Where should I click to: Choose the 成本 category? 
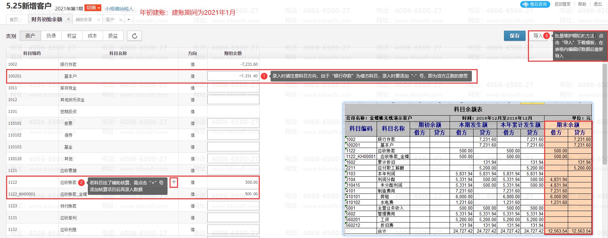pyautogui.click(x=92, y=36)
